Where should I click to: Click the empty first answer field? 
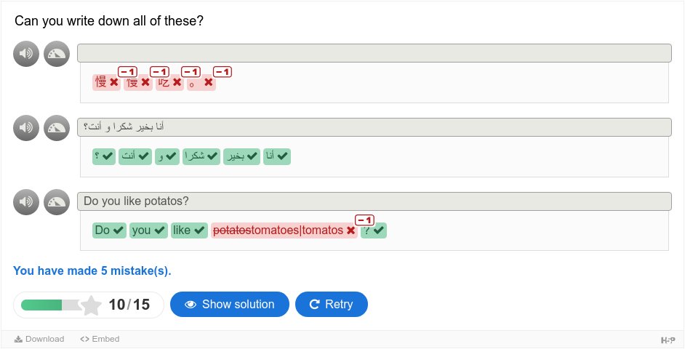click(x=374, y=53)
